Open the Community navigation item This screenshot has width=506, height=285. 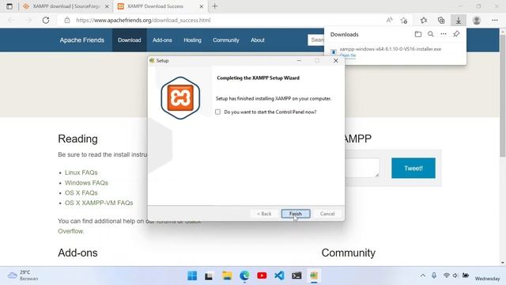click(226, 40)
